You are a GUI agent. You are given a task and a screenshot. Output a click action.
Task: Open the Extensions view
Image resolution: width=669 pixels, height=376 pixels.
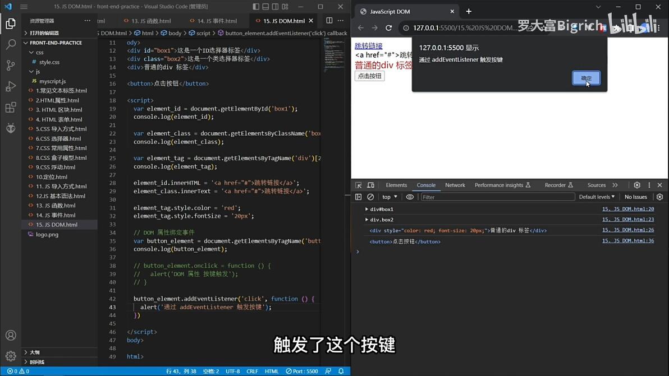(11, 107)
